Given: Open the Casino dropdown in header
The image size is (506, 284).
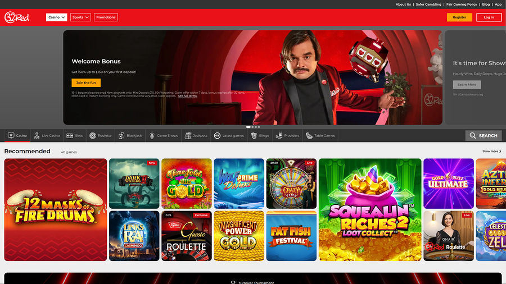Looking at the screenshot, I should click(x=56, y=17).
